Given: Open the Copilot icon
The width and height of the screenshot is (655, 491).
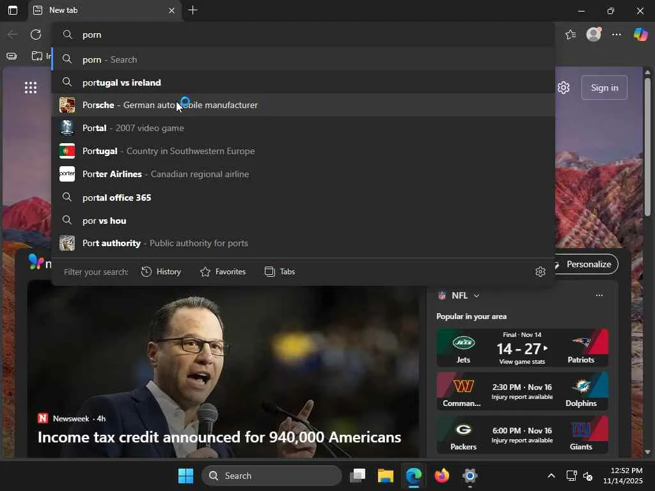Looking at the screenshot, I should tap(640, 35).
